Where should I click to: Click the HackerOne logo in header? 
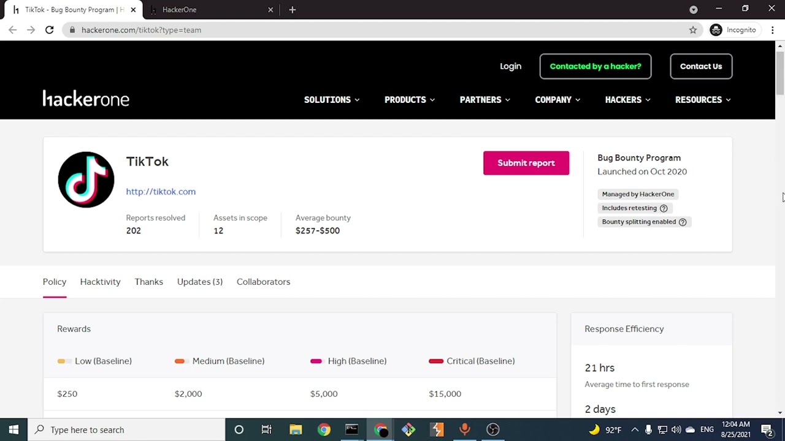[x=86, y=99]
